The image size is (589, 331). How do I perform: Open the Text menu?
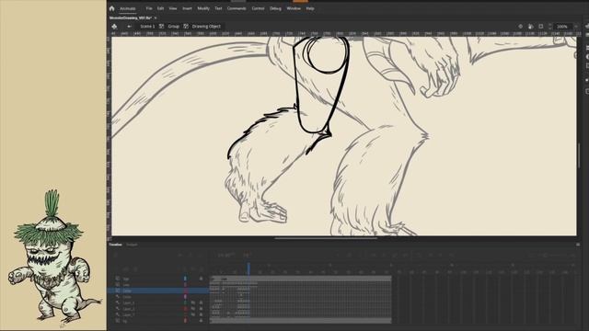[x=218, y=8]
